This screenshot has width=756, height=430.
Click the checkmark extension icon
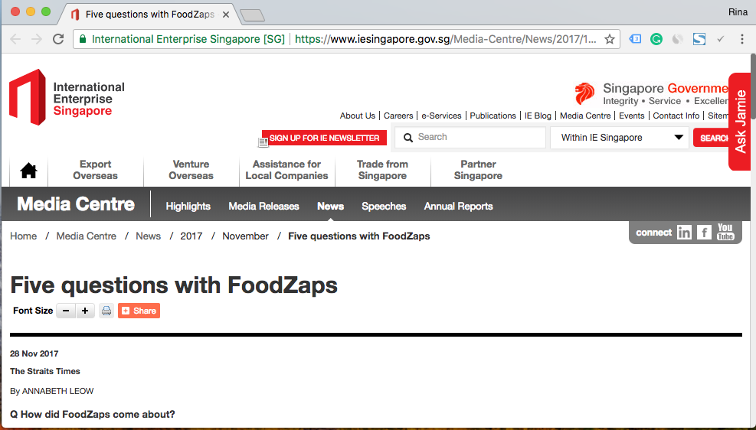coord(720,39)
